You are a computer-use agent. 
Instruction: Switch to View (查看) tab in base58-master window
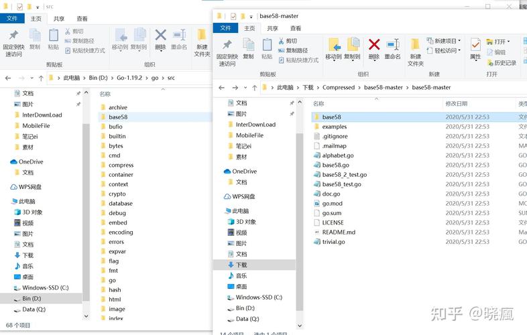(x=296, y=28)
